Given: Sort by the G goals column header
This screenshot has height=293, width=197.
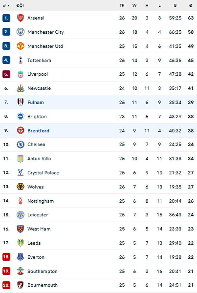Looking at the screenshot, I should coord(175,6).
